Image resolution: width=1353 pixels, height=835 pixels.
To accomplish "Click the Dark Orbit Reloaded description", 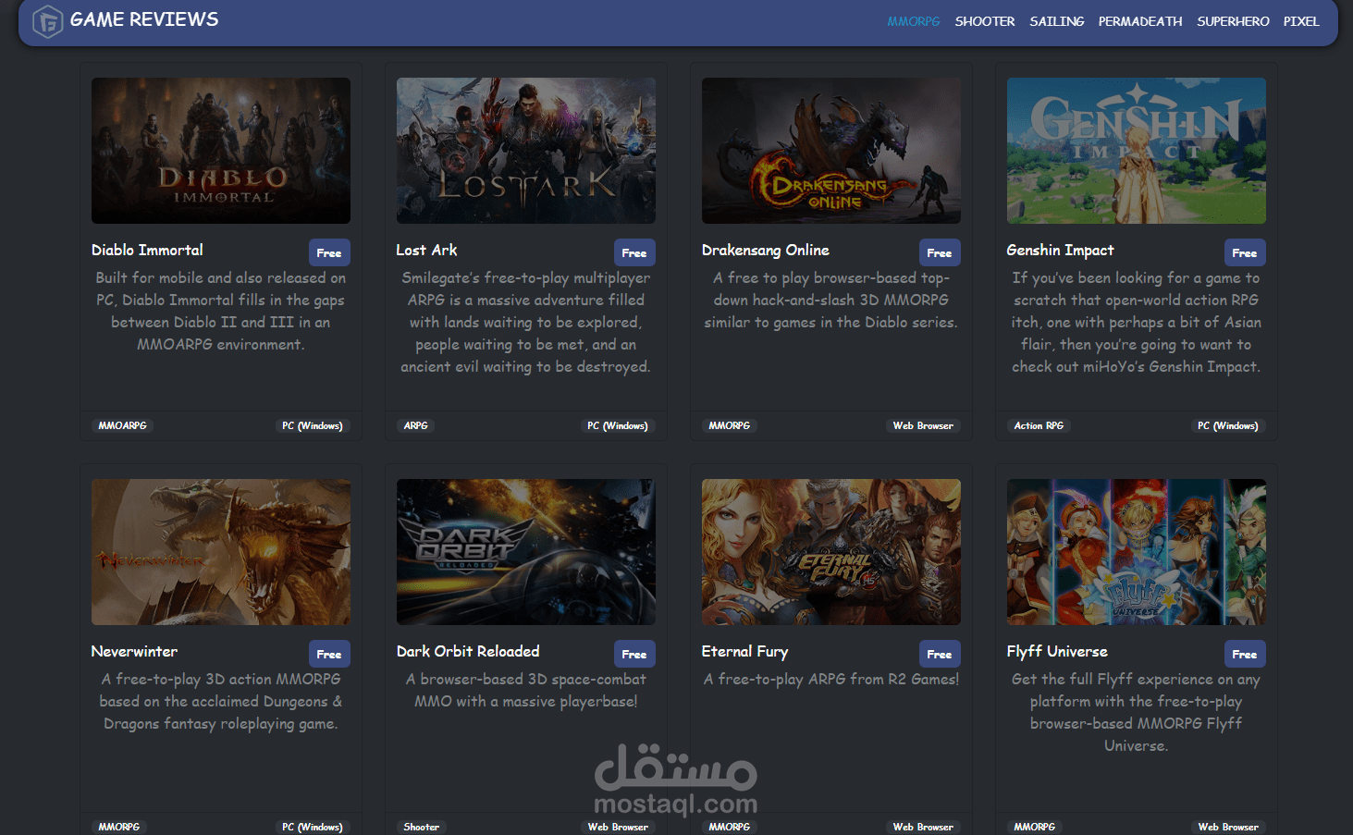I will click(526, 690).
